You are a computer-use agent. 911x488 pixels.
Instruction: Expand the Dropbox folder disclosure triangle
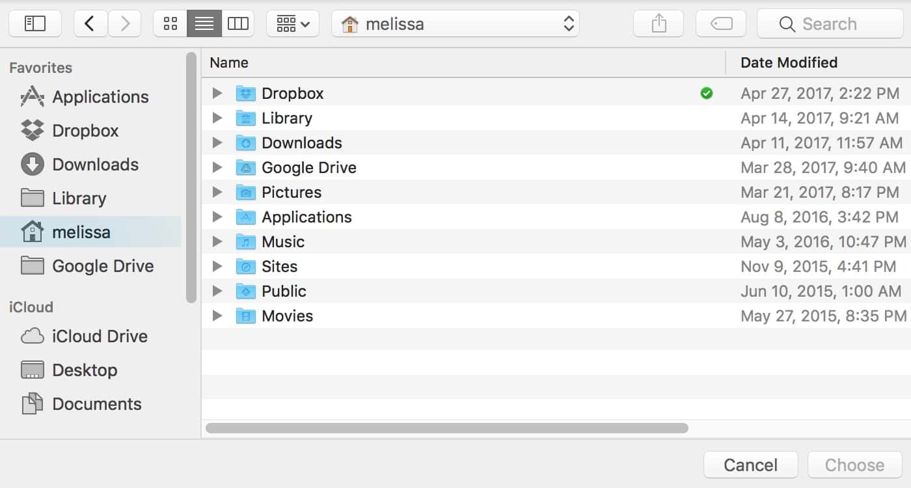[217, 94]
